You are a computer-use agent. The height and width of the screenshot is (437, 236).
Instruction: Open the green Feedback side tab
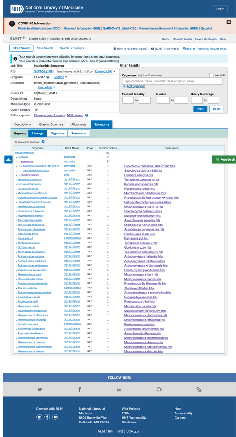click(225, 159)
